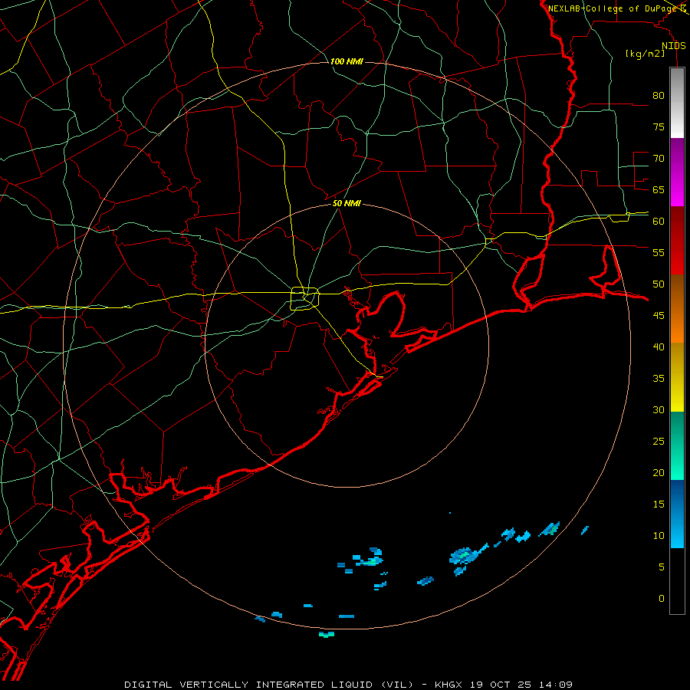The width and height of the screenshot is (690, 690).
Task: Select the gold-yellow segment of the color bar
Action: pos(677,377)
